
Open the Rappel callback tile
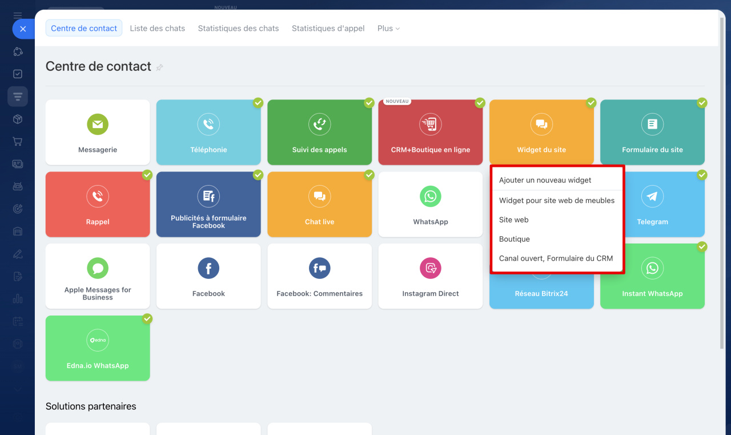point(98,205)
